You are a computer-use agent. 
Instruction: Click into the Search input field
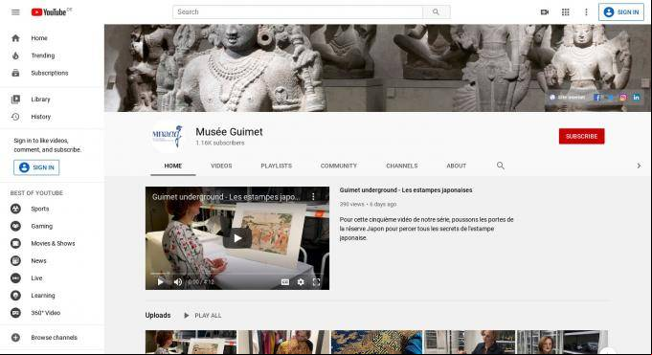298,12
